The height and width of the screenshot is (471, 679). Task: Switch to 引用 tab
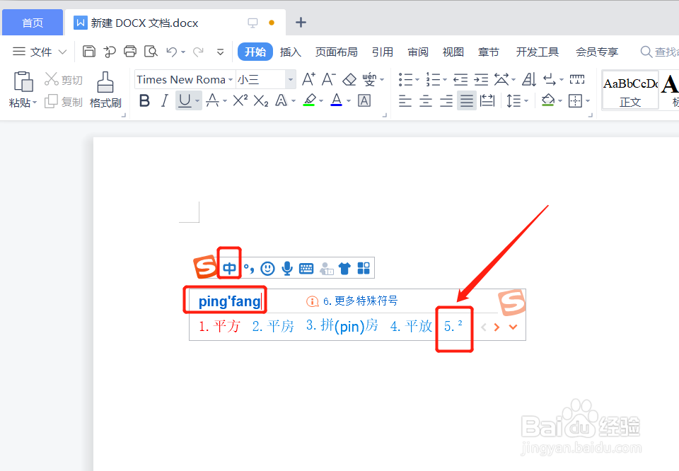(383, 52)
